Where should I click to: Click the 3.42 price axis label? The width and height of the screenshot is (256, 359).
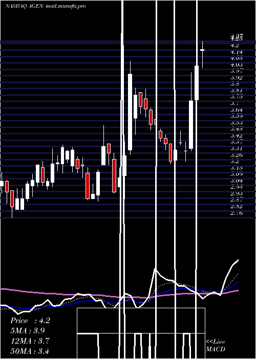(x=237, y=136)
